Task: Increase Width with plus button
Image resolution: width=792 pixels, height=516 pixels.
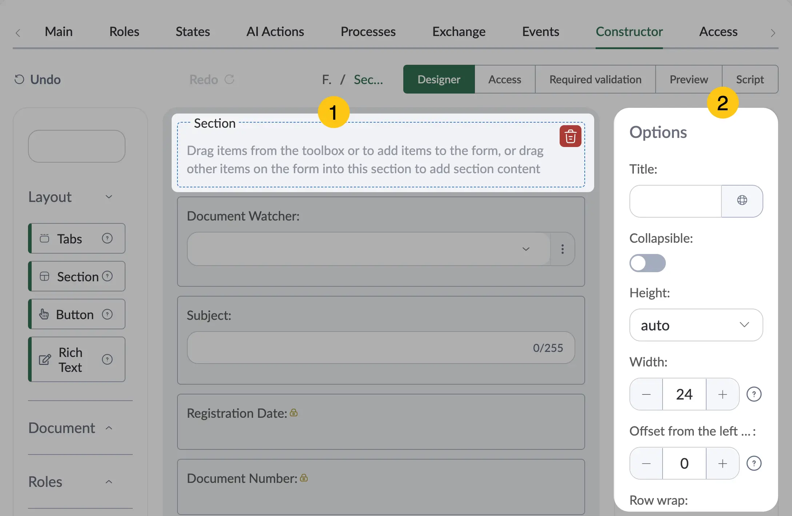Action: (x=723, y=394)
